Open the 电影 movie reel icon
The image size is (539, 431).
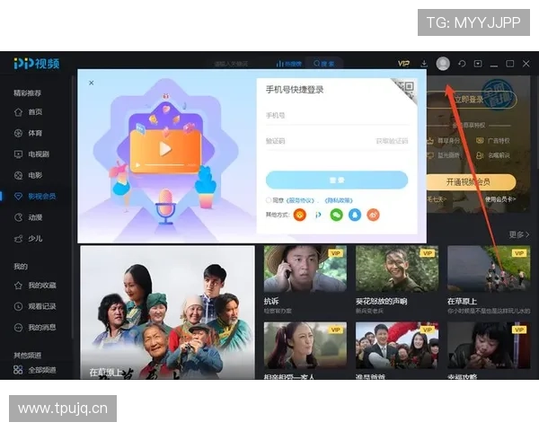pos(18,175)
